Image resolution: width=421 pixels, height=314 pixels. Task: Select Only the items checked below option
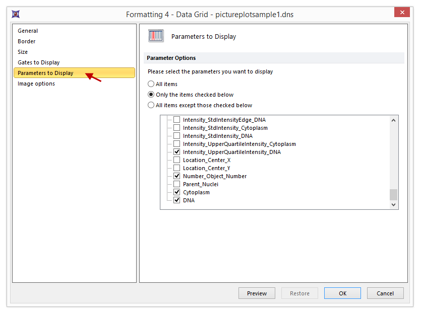151,95
